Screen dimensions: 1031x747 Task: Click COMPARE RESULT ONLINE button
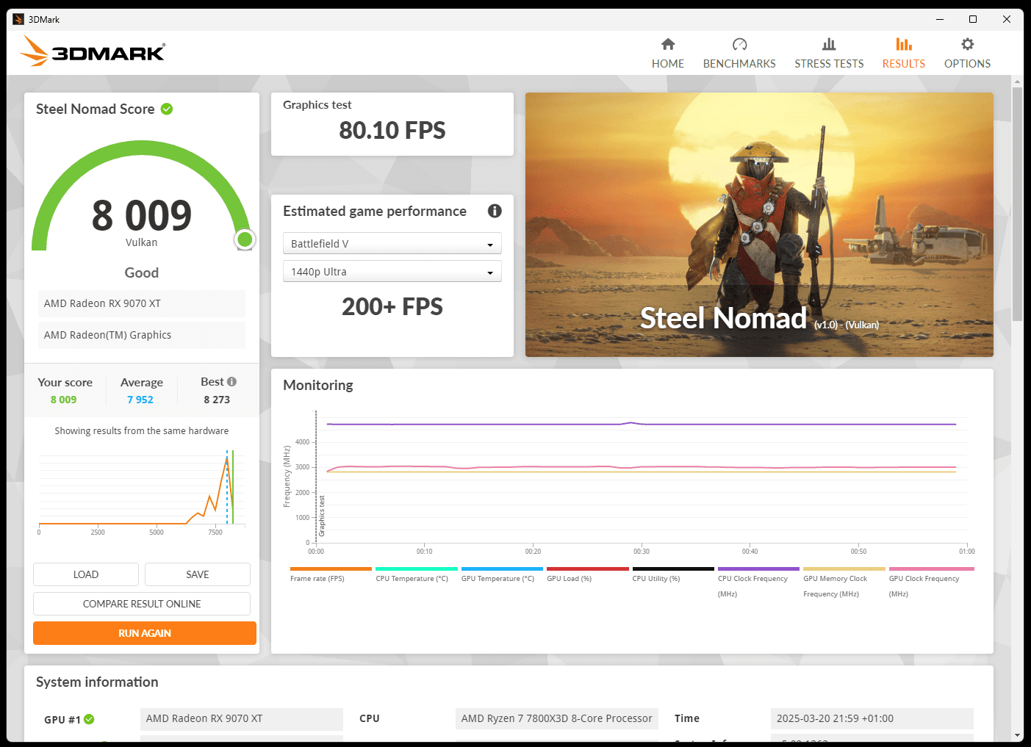tap(142, 604)
